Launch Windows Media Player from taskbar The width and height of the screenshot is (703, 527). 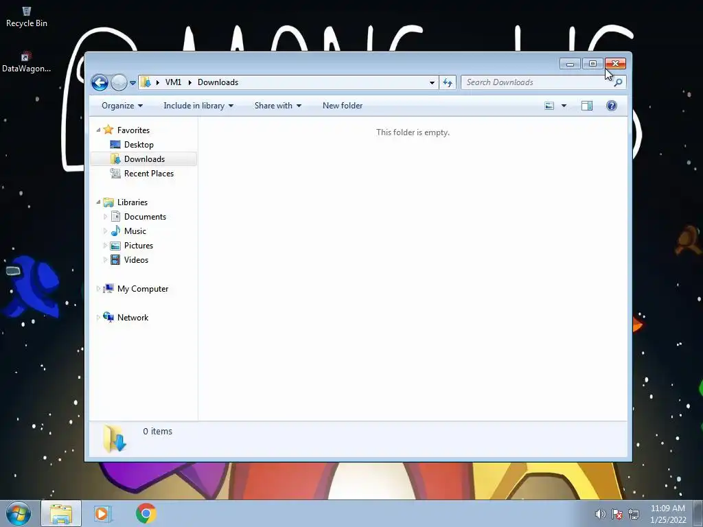[103, 513]
